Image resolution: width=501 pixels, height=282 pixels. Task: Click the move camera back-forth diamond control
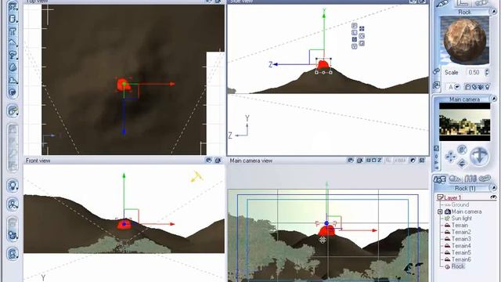[x=462, y=164]
